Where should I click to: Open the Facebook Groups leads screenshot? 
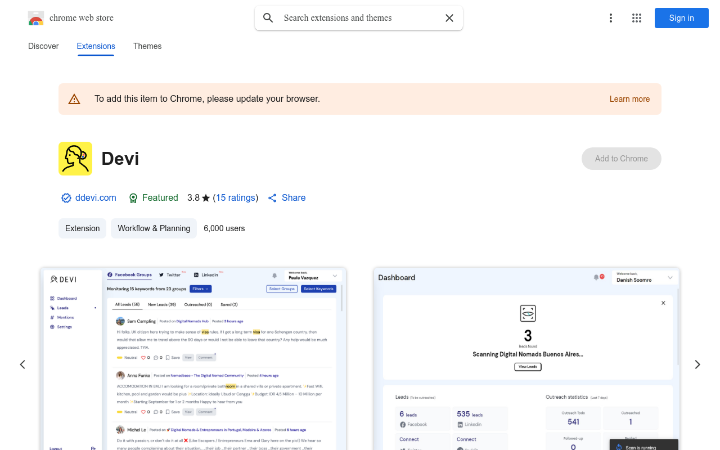pos(193,359)
